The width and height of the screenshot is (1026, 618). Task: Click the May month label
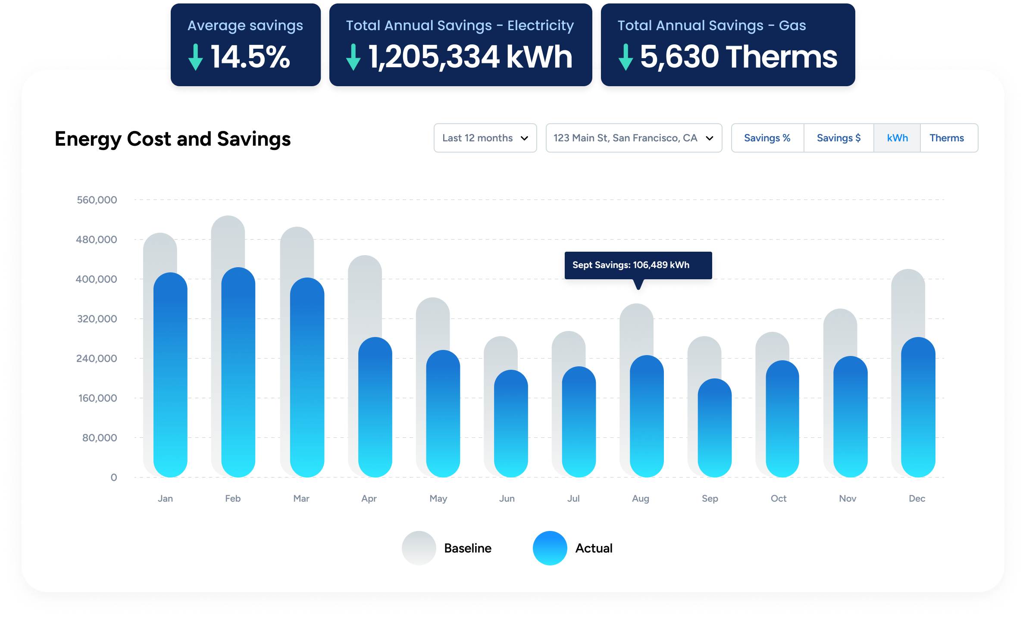pos(438,499)
